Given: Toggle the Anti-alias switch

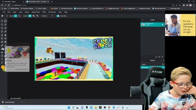Looking at the screenshot, I should [58, 16].
